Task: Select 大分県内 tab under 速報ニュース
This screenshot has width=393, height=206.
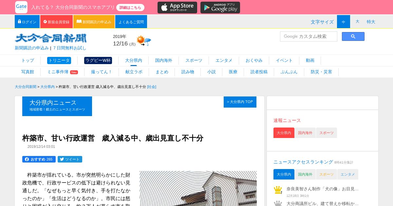Action: tap(284, 133)
